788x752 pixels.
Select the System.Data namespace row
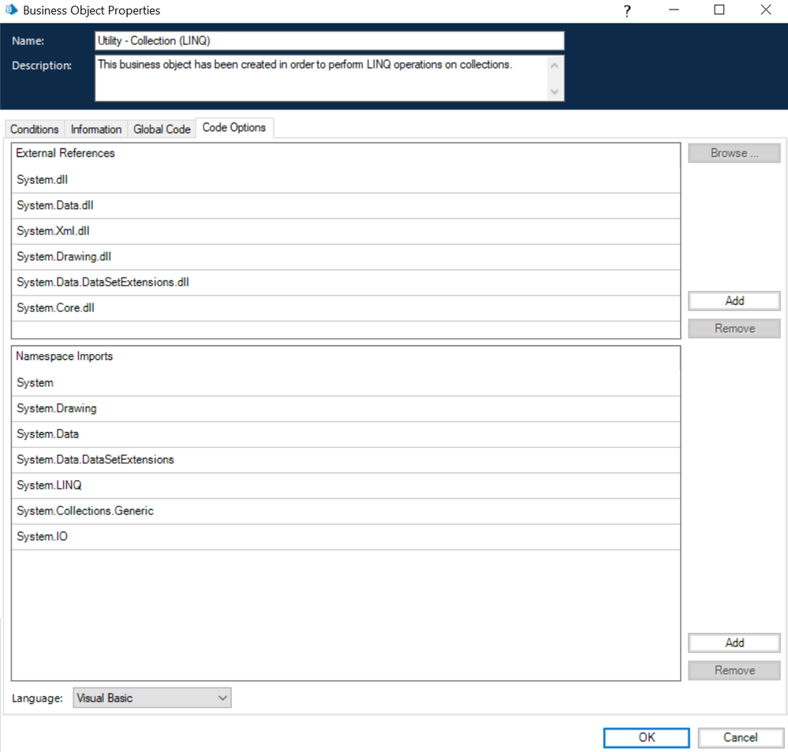coord(345,434)
